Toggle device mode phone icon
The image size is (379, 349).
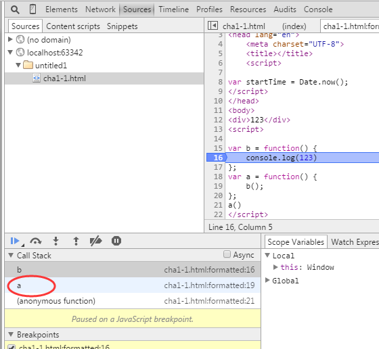point(32,9)
